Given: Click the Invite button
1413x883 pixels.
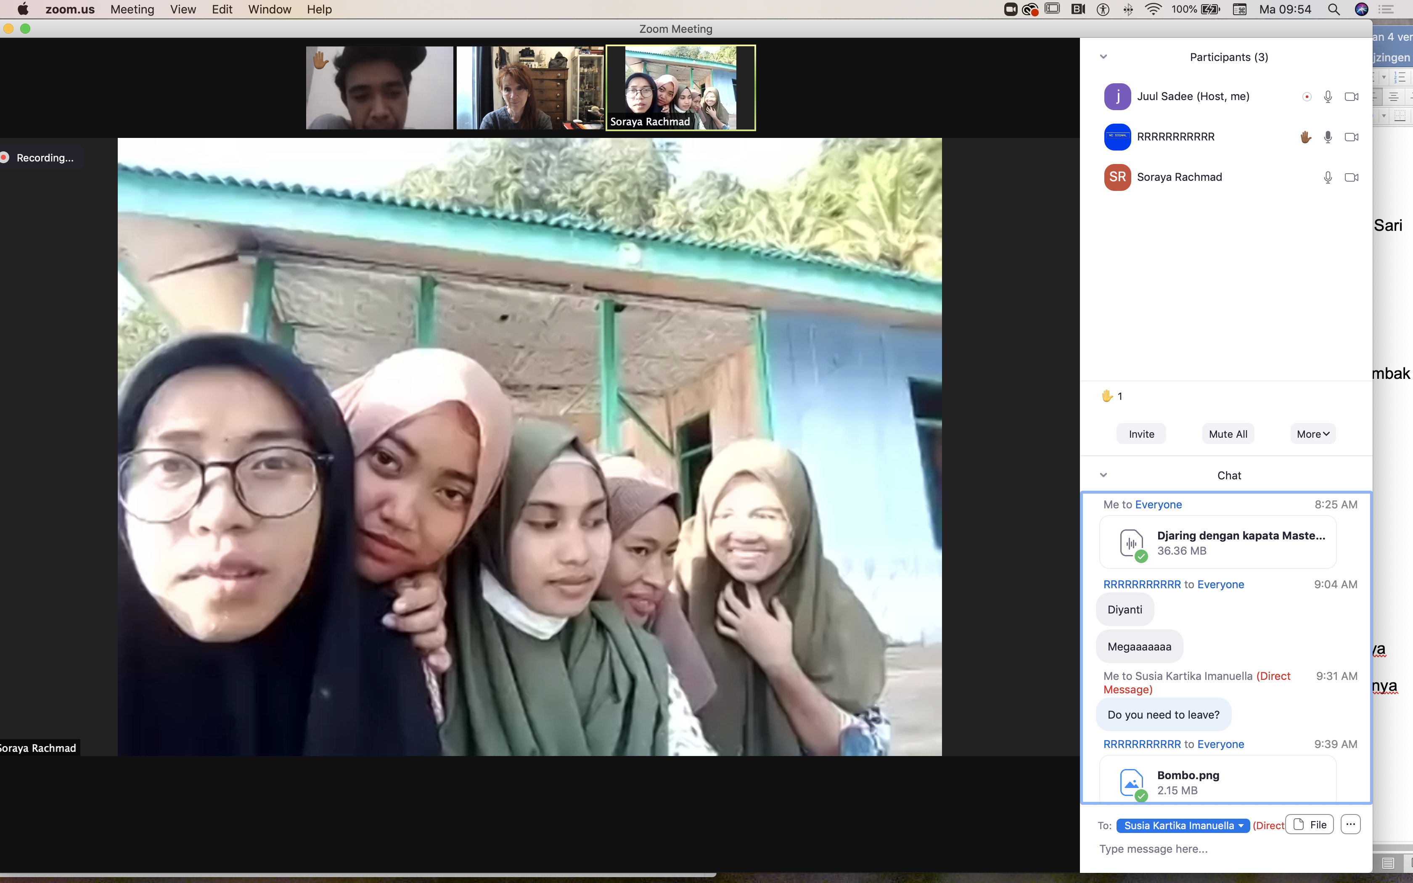Looking at the screenshot, I should pos(1141,434).
